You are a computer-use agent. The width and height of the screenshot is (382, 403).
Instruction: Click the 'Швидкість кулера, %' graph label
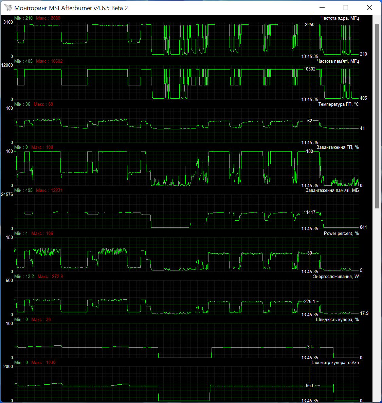coord(337,320)
